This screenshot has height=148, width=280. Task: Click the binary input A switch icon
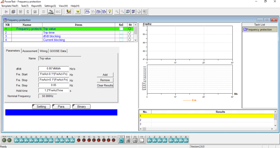point(16,140)
